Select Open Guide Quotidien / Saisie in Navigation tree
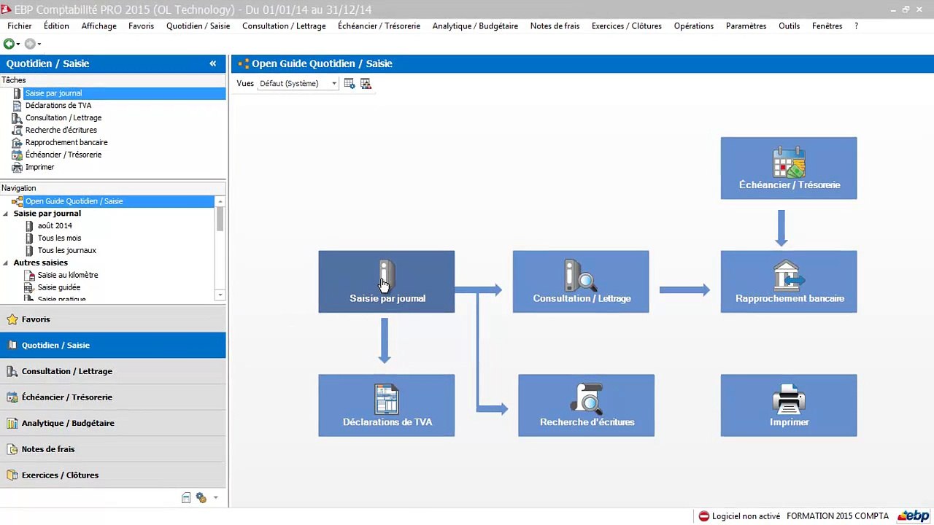Screen dimensions: 934x525 (x=74, y=201)
